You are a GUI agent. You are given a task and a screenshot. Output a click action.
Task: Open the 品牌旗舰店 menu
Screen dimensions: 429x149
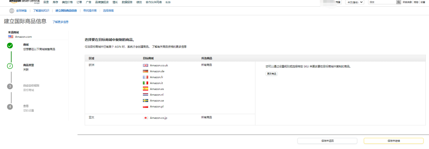[x=102, y=2]
